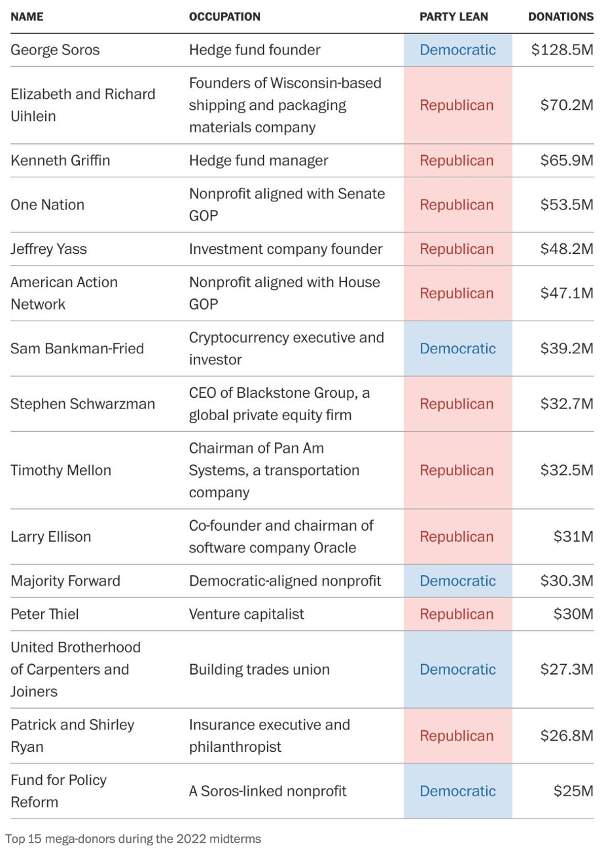This screenshot has width=606, height=848.
Task: Click Sam Bankman-Fried's Democratic party cell
Action: pos(457,349)
